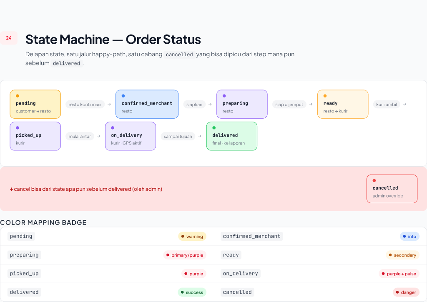This screenshot has width=427, height=302.
Task: Click the 'success' badge
Action: pyautogui.click(x=192, y=292)
